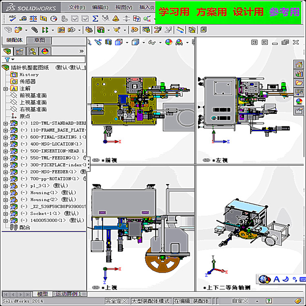Click the Insert Components icon
This screenshot has height=306, width=306.
point(18,30)
